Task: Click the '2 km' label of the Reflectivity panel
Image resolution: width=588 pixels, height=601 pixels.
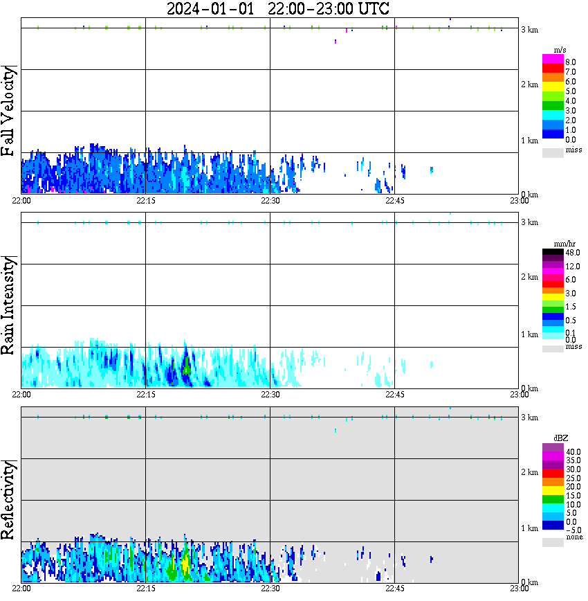Action: [529, 472]
